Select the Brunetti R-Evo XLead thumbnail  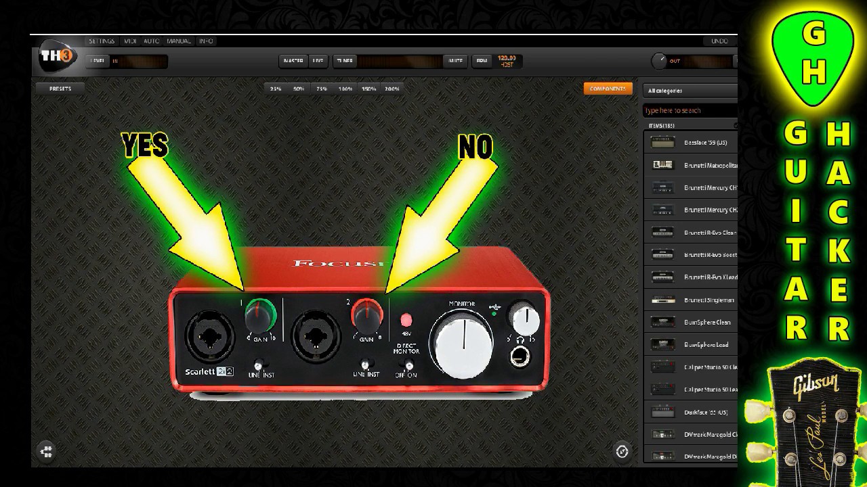[663, 277]
